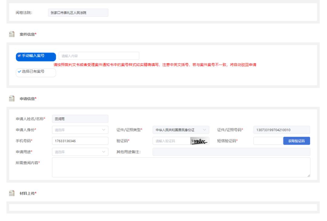Click the text area resize handle
Screen dimensions: 327x221
point(309,175)
